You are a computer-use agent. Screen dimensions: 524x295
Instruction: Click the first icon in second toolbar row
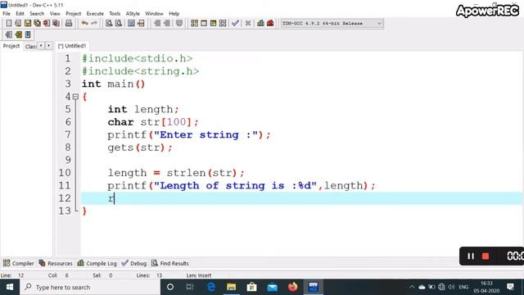pyautogui.click(x=9, y=34)
